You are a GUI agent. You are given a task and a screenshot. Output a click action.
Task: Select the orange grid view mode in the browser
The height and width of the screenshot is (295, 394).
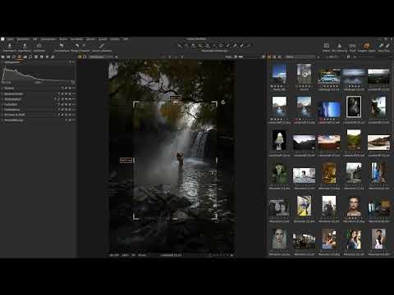[x=269, y=57]
